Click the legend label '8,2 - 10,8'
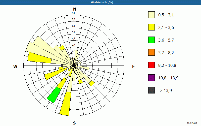This screenshot has width=201, height=126. [x=167, y=66]
